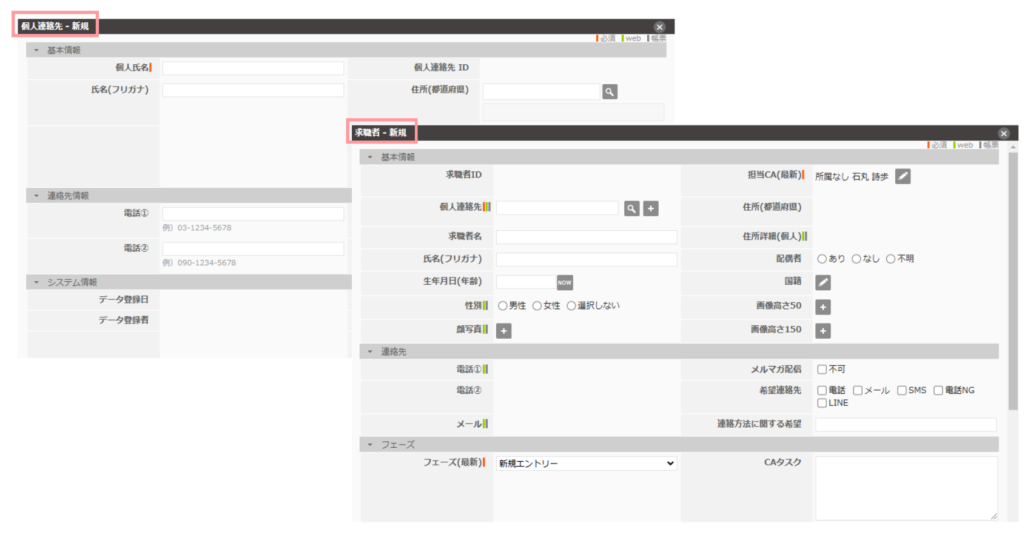Check the 不可 checkbox for メルマガ配信
This screenshot has height=535, width=1033.
(x=822, y=370)
